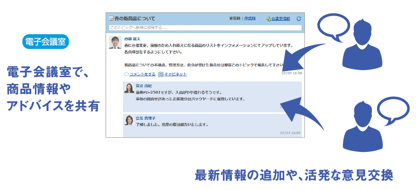Sort posts by 更新順
Screen dimensions: 416x190
[x=235, y=19]
